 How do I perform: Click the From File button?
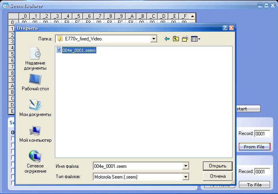(x=254, y=147)
